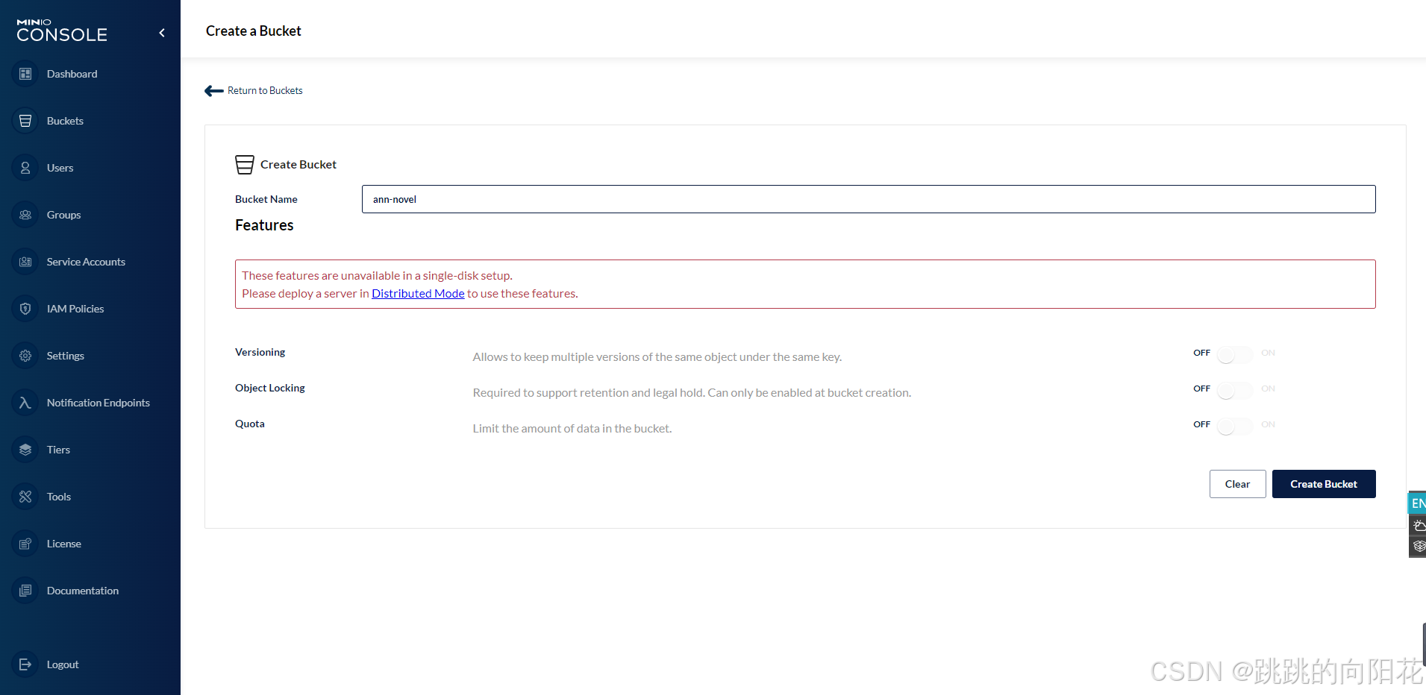Click the Notification Endpoints lambda icon
Viewport: 1426px width, 695px height.
(25, 403)
